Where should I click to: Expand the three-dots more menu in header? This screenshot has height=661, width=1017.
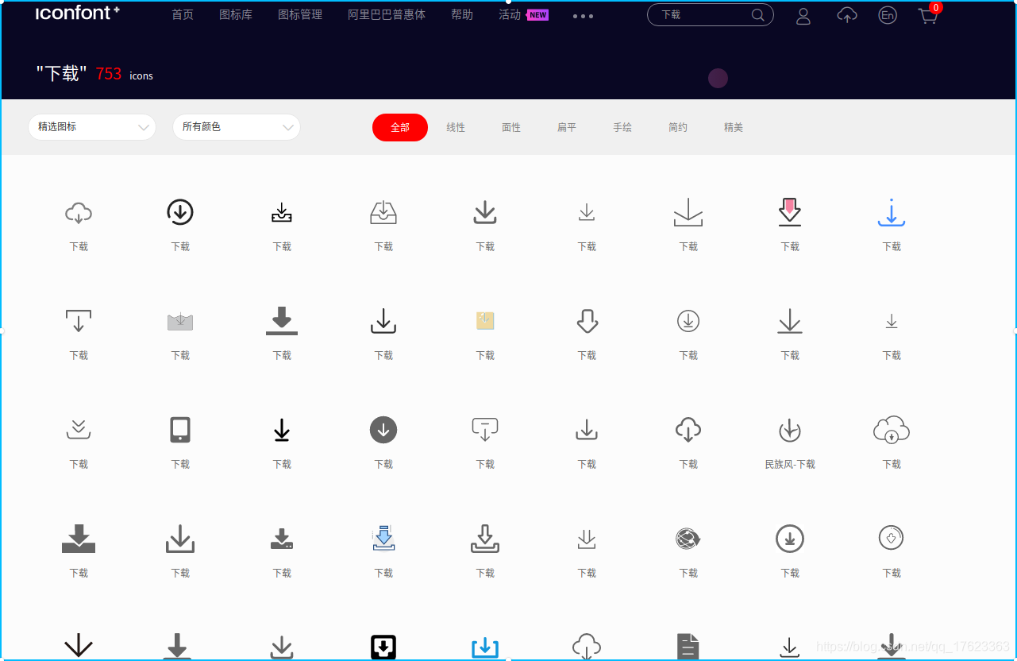point(583,16)
